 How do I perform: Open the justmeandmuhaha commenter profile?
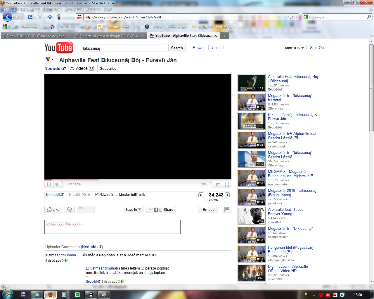click(x=60, y=255)
